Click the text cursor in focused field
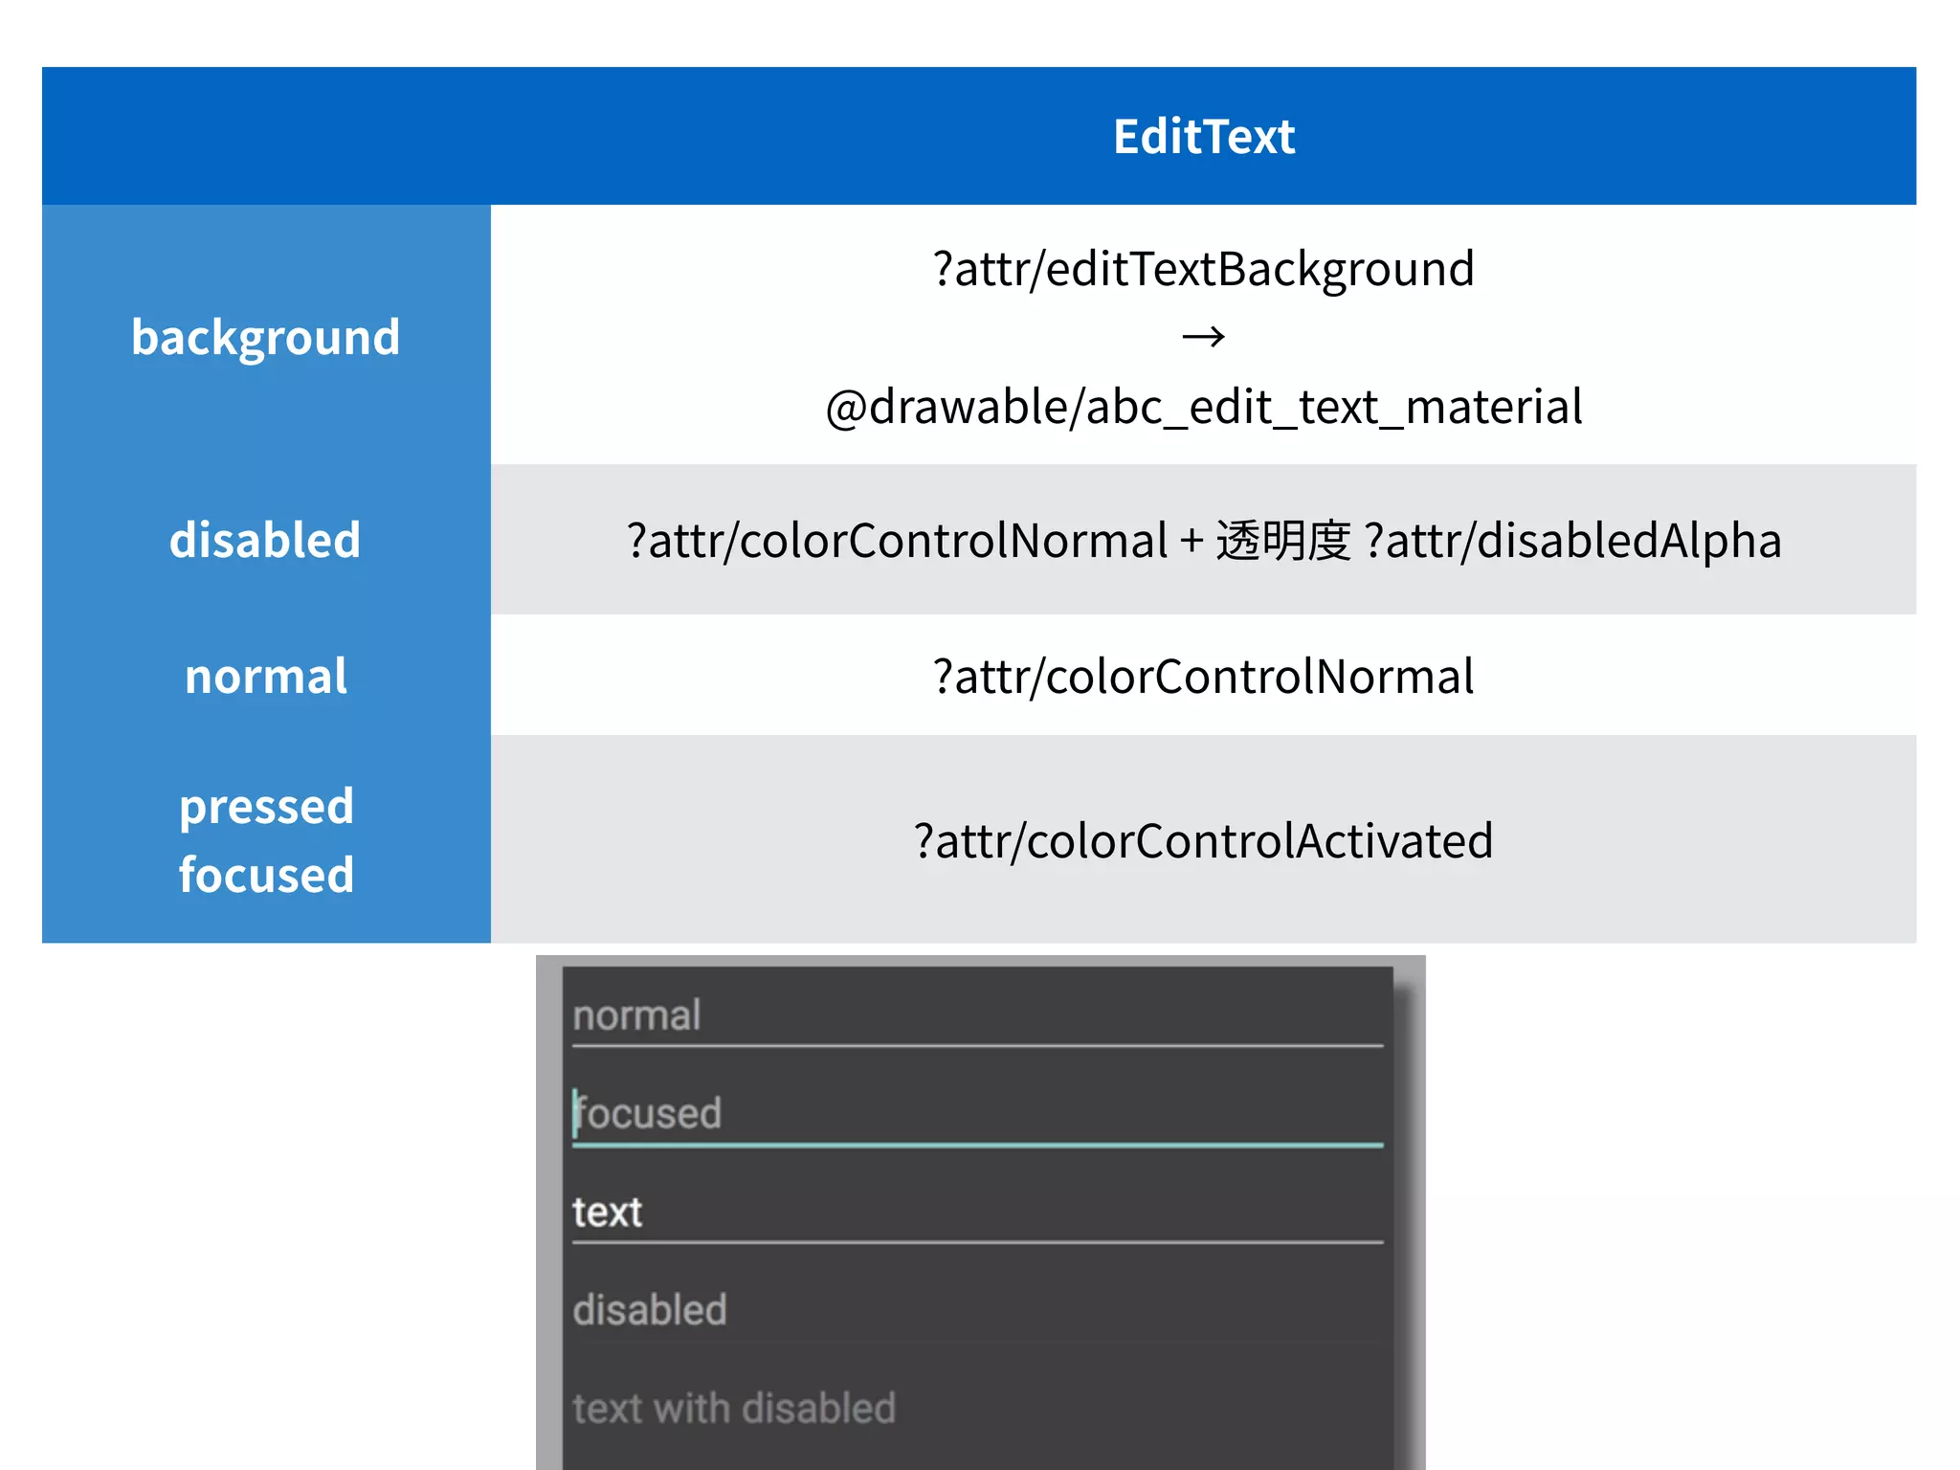Image resolution: width=1960 pixels, height=1470 pixels. [575, 1113]
